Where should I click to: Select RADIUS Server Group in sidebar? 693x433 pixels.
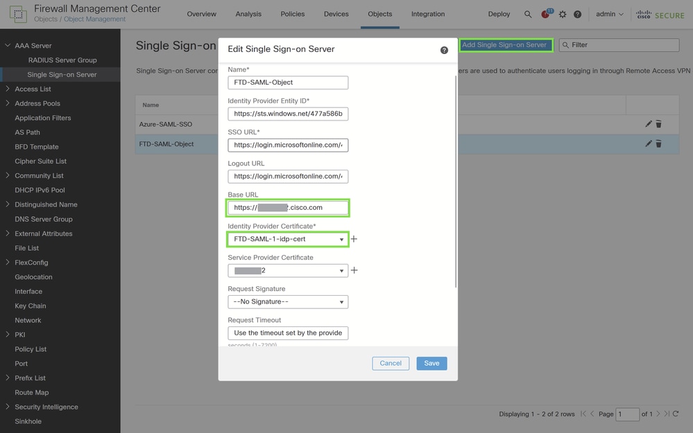click(62, 60)
